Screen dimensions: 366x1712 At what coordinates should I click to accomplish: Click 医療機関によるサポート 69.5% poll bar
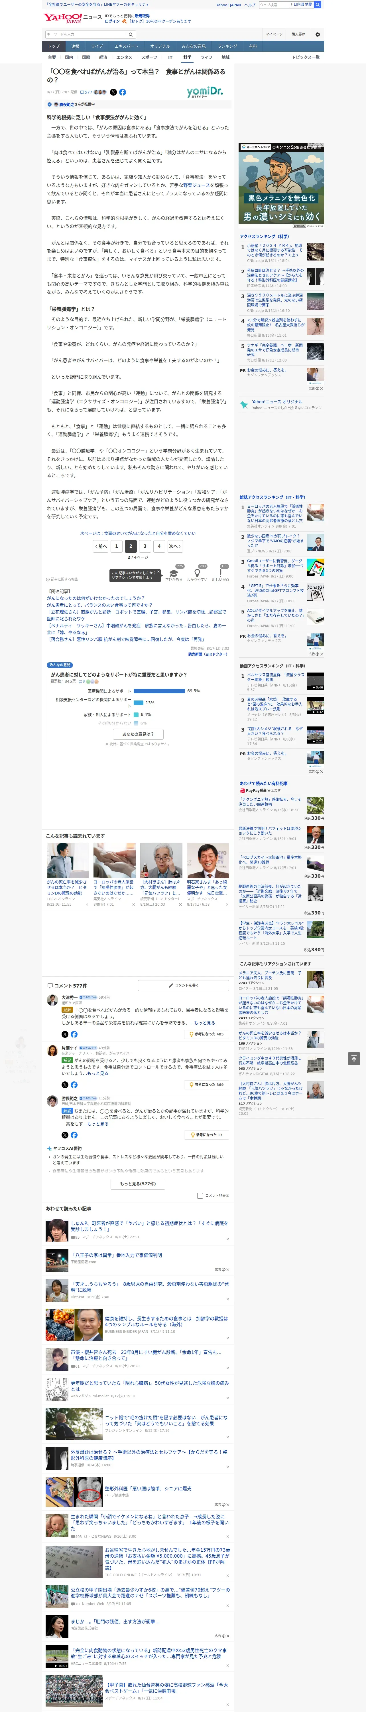pos(159,691)
